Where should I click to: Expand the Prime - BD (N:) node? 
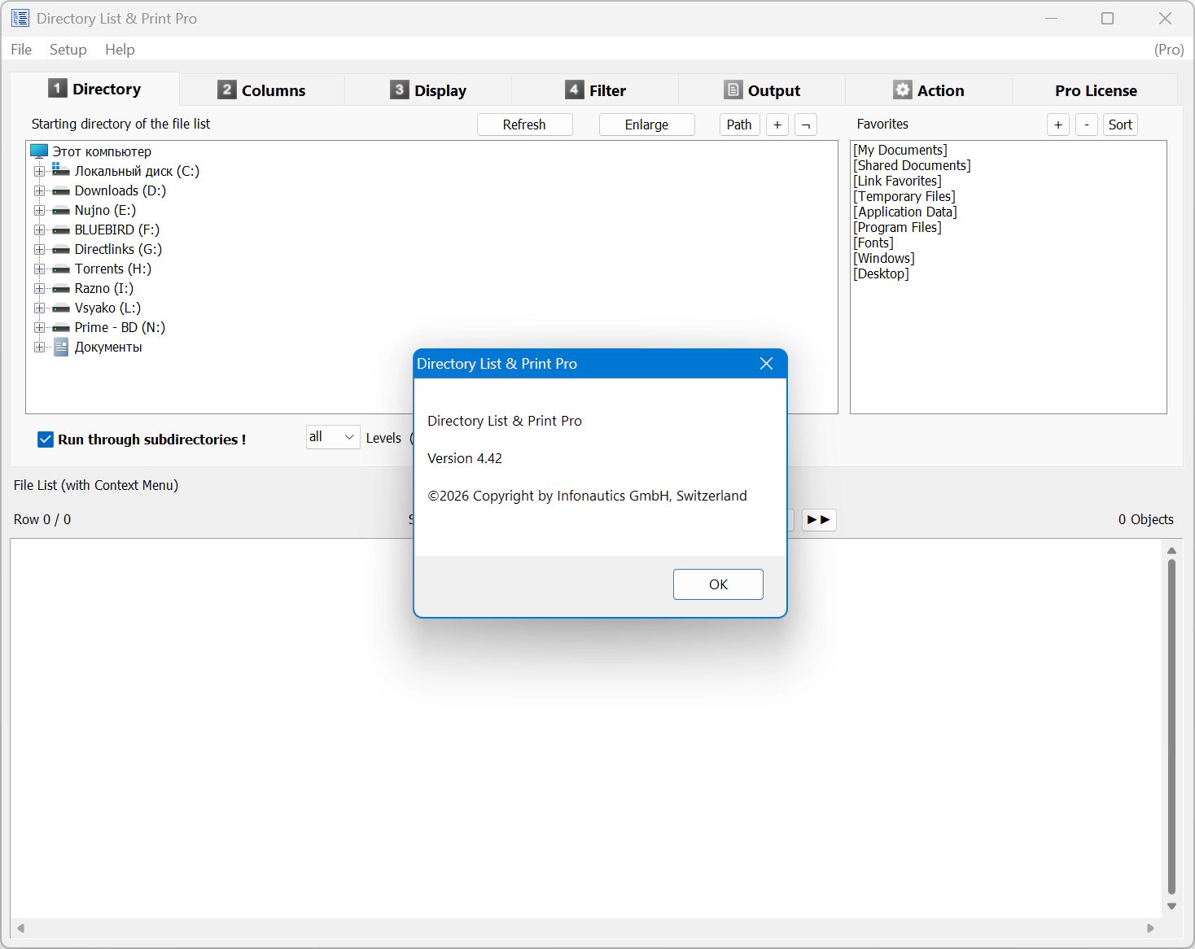pyautogui.click(x=39, y=327)
